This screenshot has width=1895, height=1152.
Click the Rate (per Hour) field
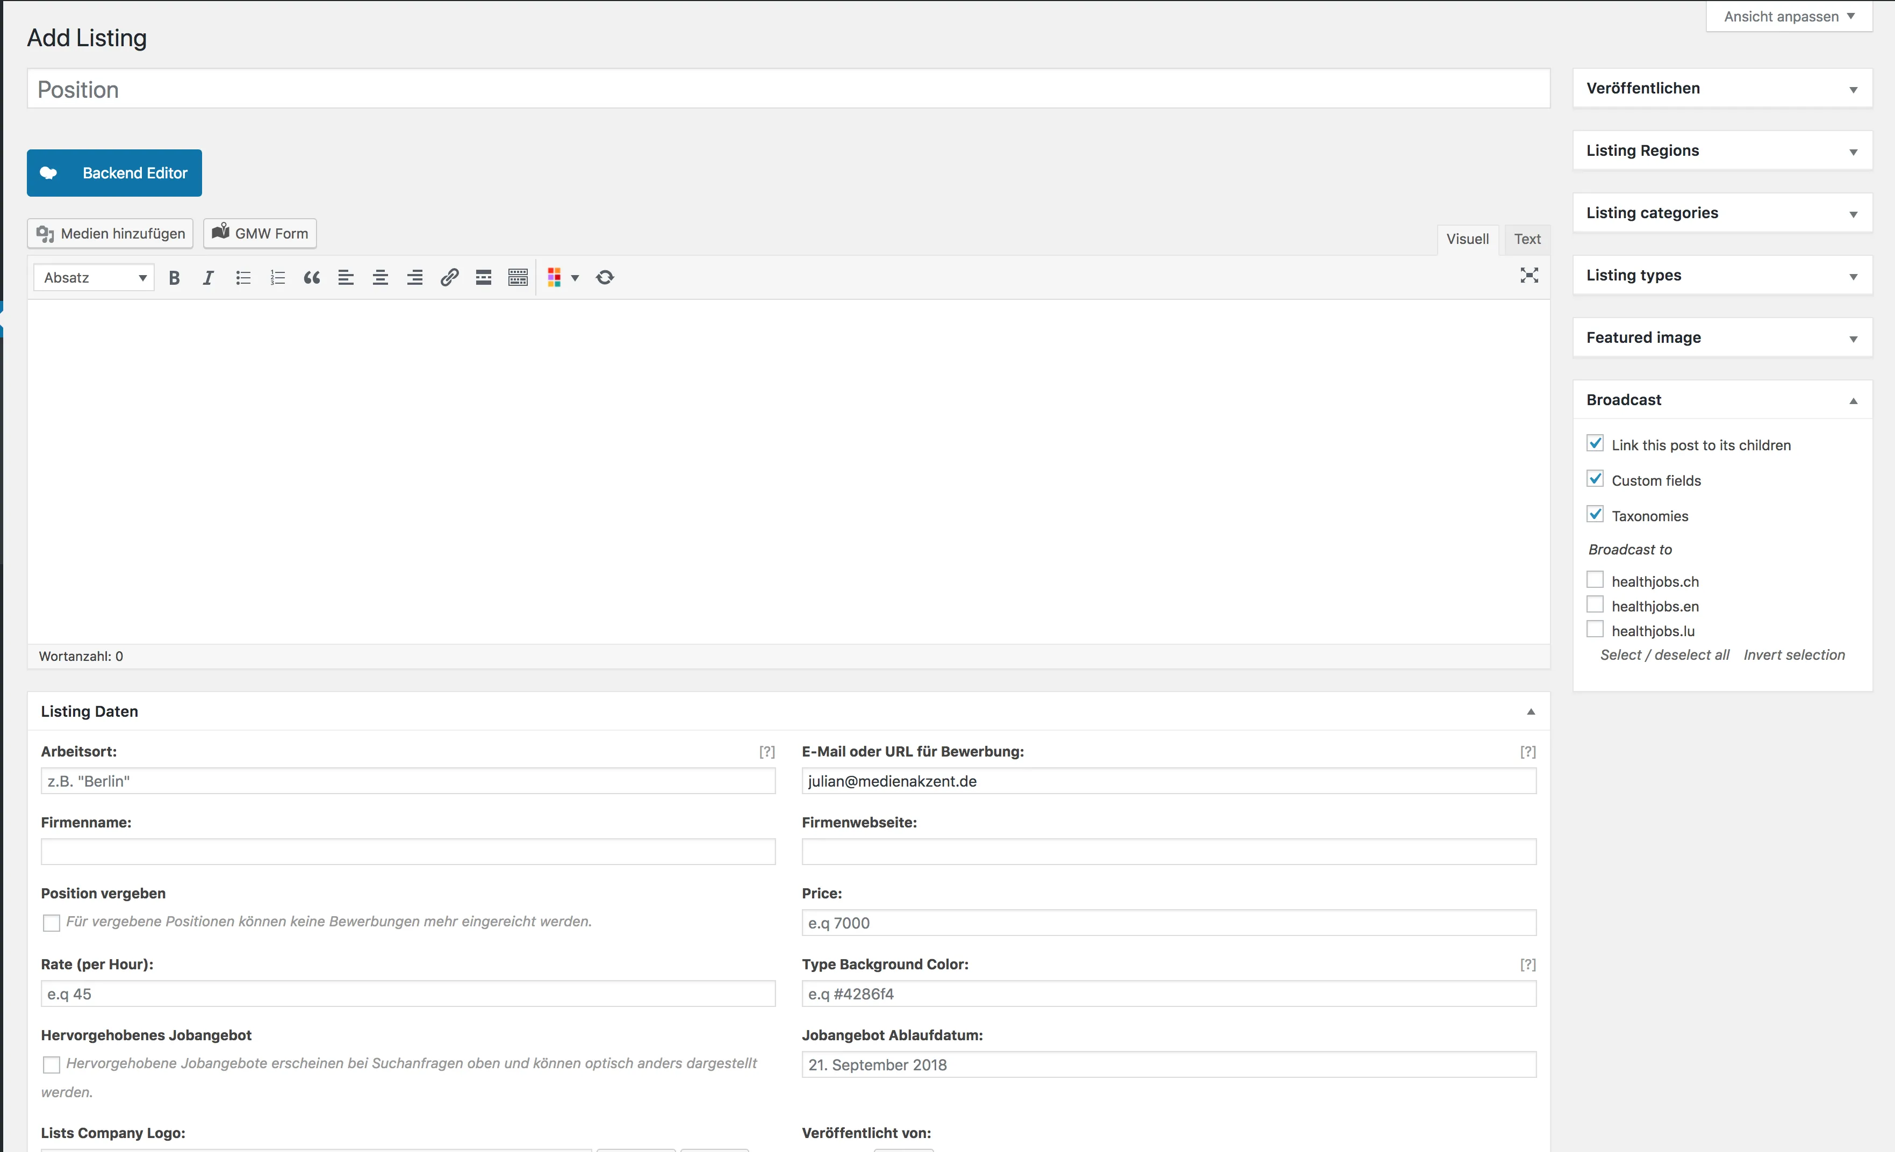[407, 993]
